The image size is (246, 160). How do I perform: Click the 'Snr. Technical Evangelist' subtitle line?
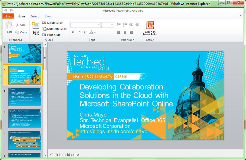(122, 120)
